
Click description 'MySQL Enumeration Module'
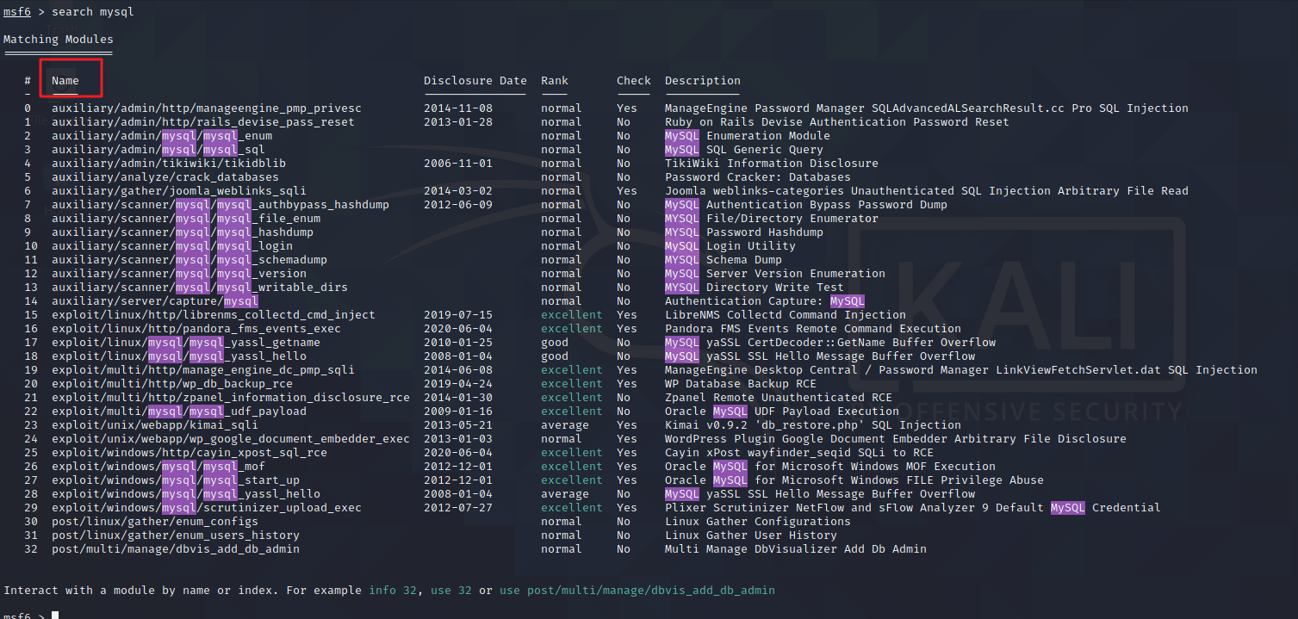748,136
